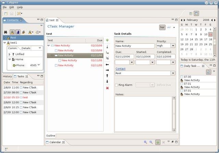The height and width of the screenshot is (153, 219).
Task: Go to the previous year in calendar
Action: coord(212,20)
